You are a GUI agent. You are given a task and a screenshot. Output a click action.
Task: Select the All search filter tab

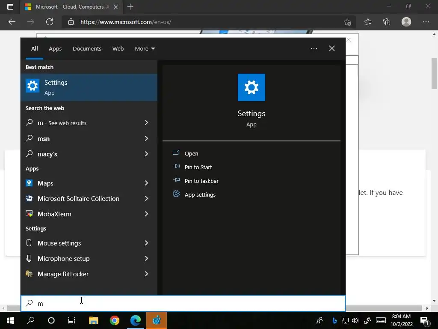point(34,48)
